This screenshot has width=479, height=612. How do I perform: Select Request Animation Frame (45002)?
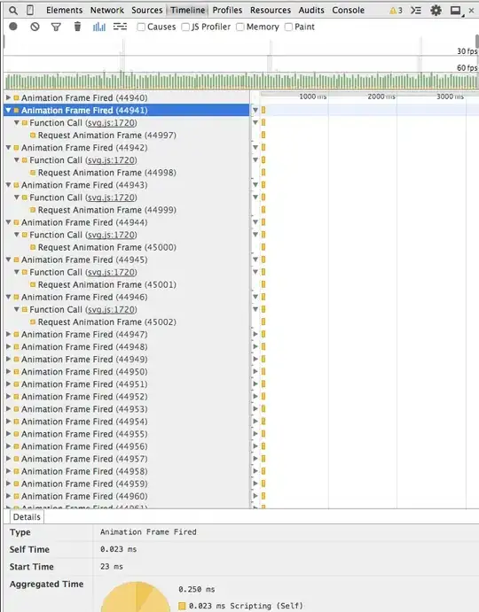pos(107,322)
